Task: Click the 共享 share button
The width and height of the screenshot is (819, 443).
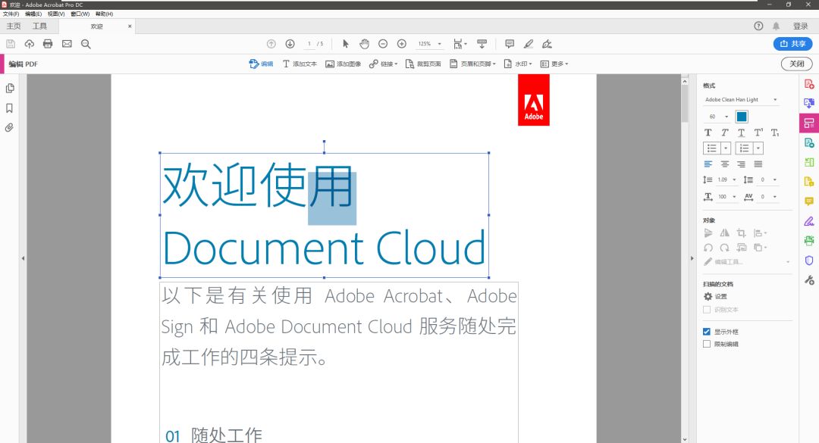Action: click(792, 43)
